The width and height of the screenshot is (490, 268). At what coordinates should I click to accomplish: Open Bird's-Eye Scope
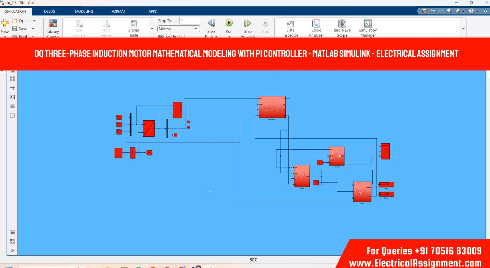point(342,24)
